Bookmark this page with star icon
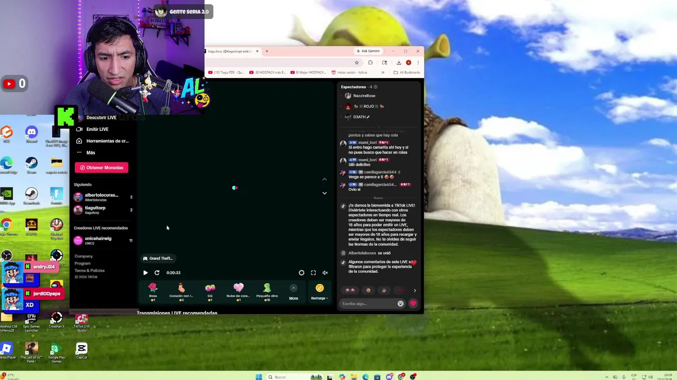The image size is (677, 380). 356,62
